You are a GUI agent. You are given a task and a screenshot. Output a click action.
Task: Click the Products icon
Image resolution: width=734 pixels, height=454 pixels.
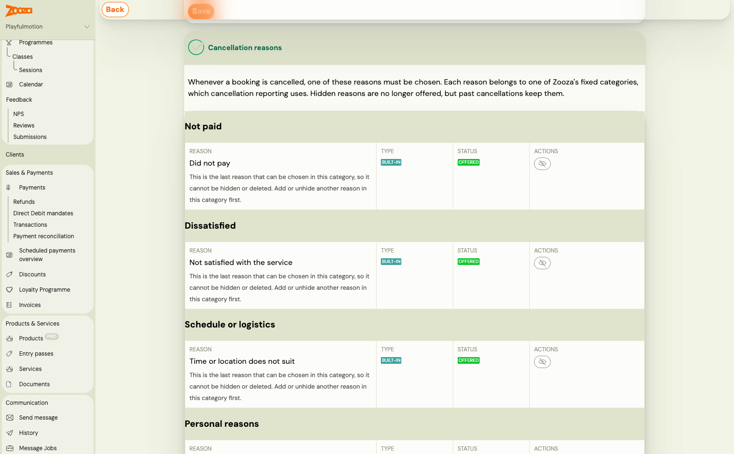click(x=9, y=338)
